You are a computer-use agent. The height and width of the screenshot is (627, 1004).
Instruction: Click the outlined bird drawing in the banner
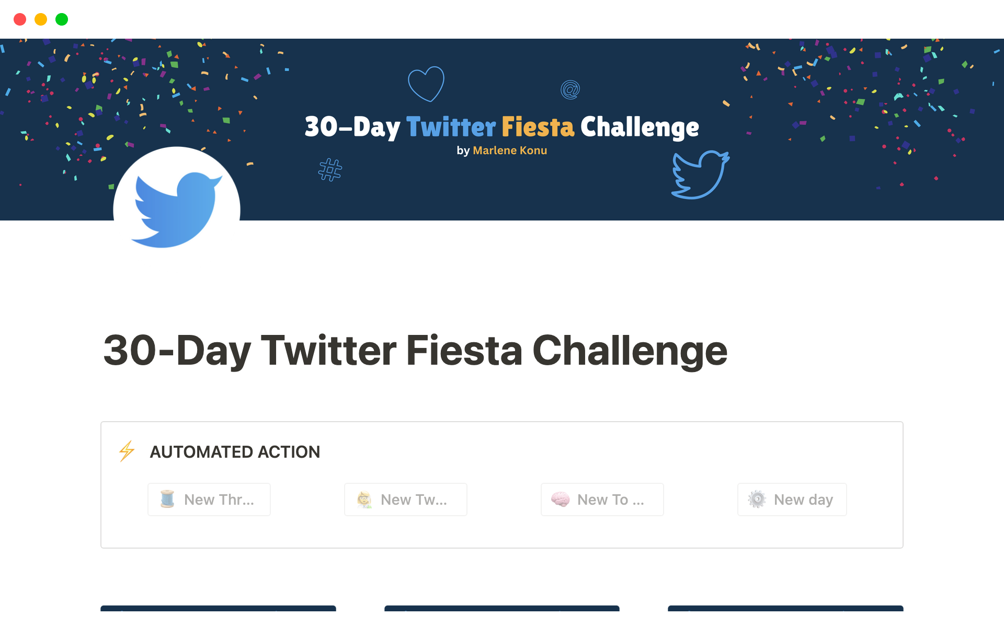coord(700,175)
